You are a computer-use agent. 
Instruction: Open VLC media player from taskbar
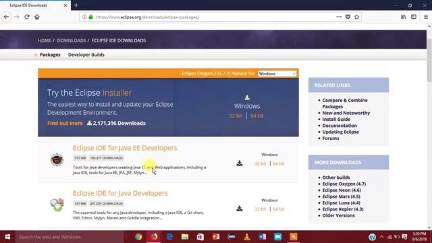coord(247,237)
